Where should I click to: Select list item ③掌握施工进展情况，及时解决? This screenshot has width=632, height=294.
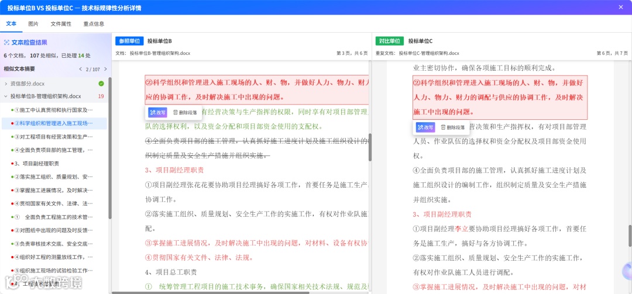coord(54,190)
